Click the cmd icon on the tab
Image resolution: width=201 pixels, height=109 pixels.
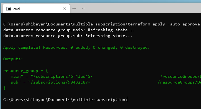click(x=9, y=9)
